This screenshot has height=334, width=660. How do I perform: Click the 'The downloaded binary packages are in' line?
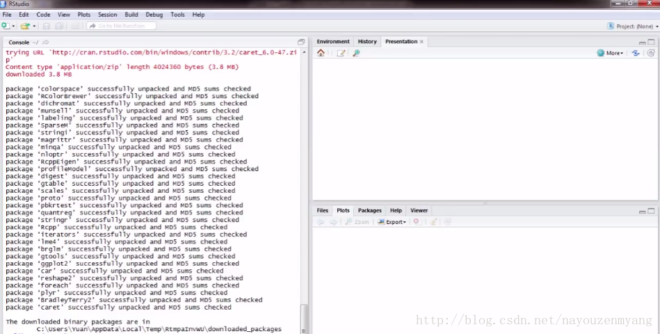coord(78,321)
